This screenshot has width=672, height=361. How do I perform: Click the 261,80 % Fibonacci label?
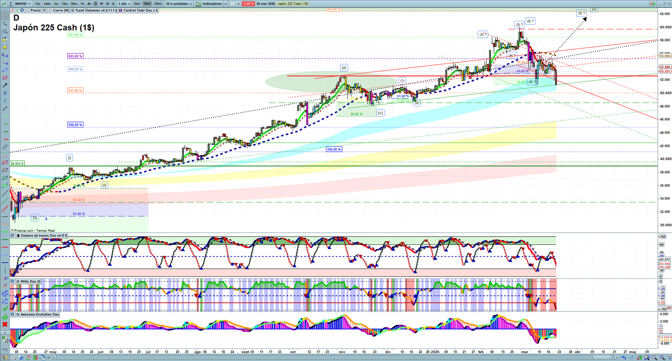coord(75,35)
